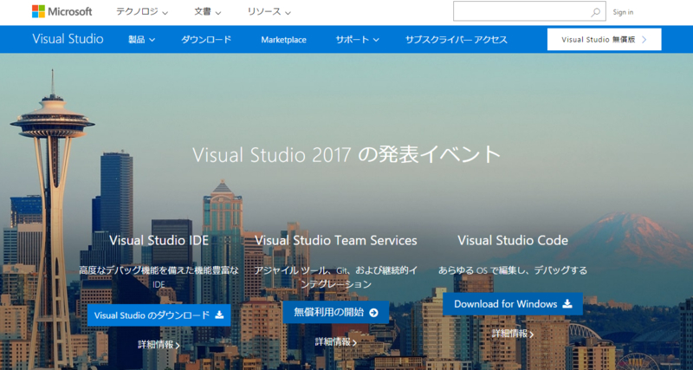Click the download arrow icon on Download for Windows
This screenshot has height=370, width=693.
click(567, 303)
